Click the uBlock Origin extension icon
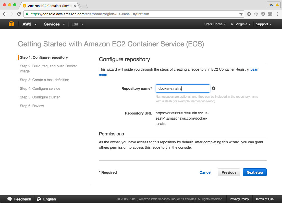 (263, 14)
